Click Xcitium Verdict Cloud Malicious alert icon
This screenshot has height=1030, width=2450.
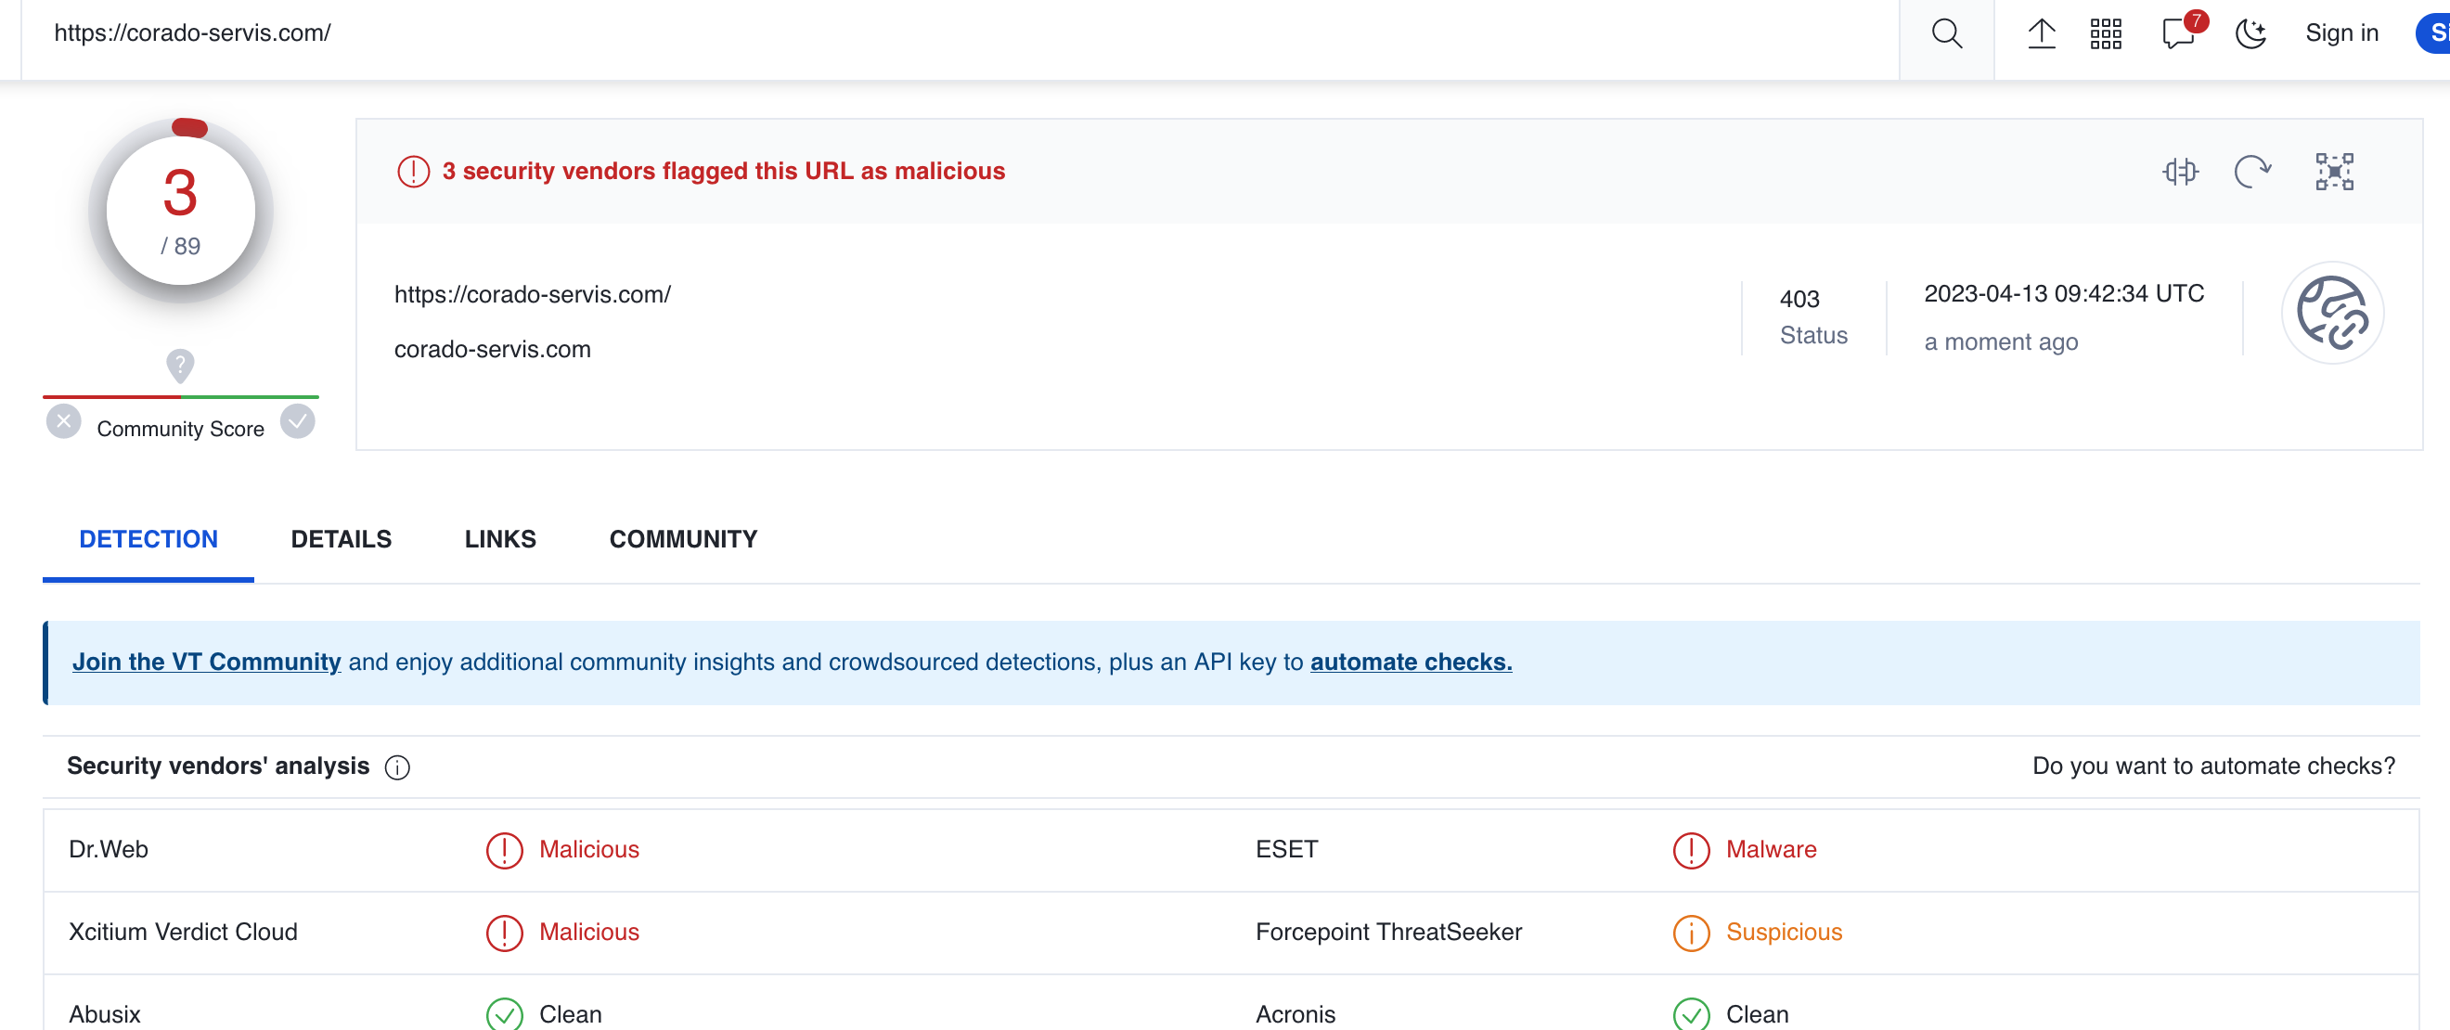504,933
